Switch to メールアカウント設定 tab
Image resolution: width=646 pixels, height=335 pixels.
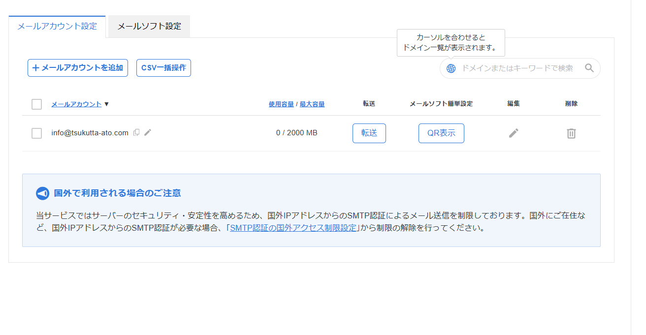(57, 27)
